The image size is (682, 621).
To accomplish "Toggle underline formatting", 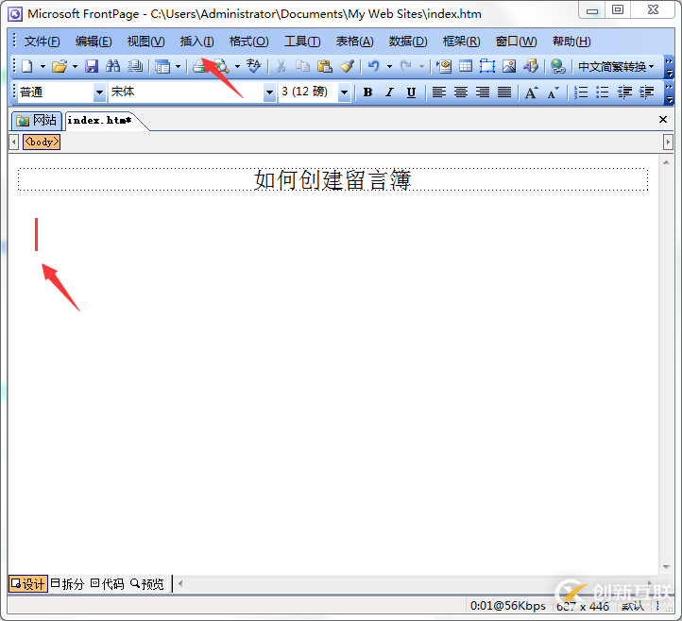I will pyautogui.click(x=411, y=92).
